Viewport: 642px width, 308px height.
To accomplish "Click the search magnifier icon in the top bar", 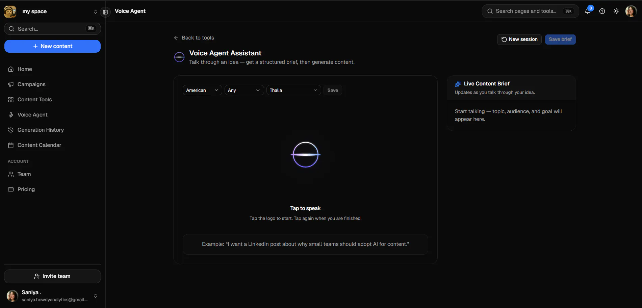I will point(490,11).
